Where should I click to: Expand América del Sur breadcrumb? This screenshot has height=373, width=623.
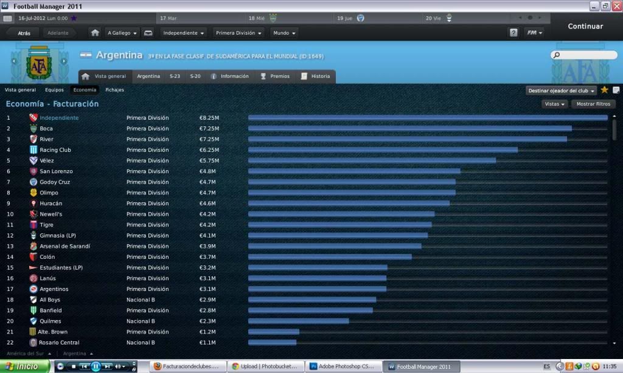[x=29, y=353]
